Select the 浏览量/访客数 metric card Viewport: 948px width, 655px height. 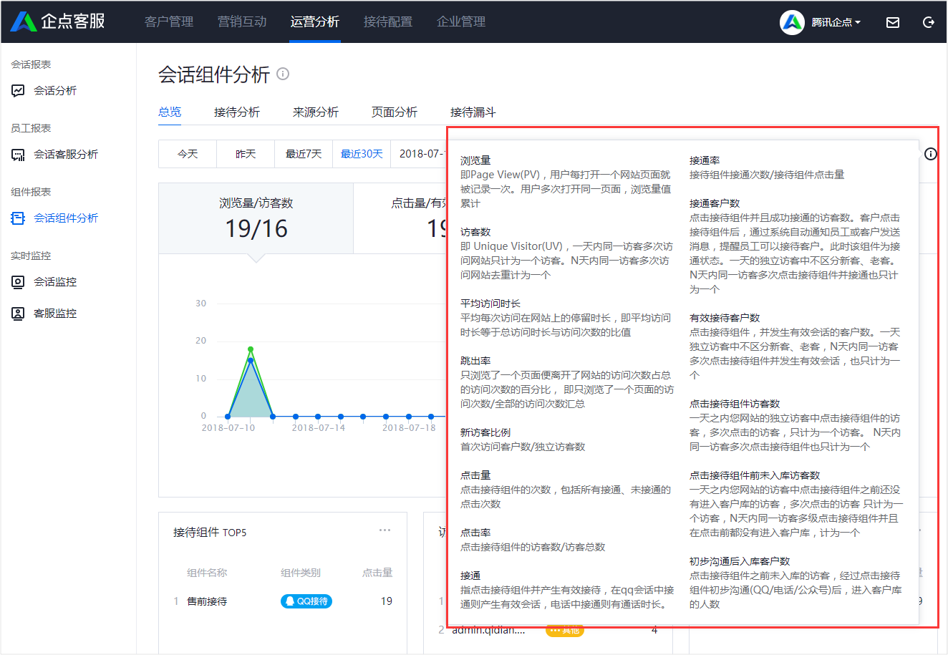(x=256, y=218)
